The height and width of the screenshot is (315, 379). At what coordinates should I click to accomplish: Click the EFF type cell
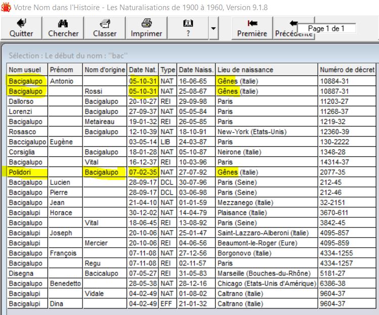(168, 304)
